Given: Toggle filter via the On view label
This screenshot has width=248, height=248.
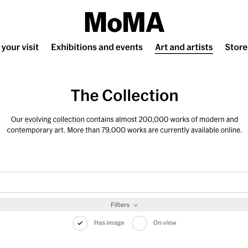Looking at the screenshot, I should tap(164, 223).
